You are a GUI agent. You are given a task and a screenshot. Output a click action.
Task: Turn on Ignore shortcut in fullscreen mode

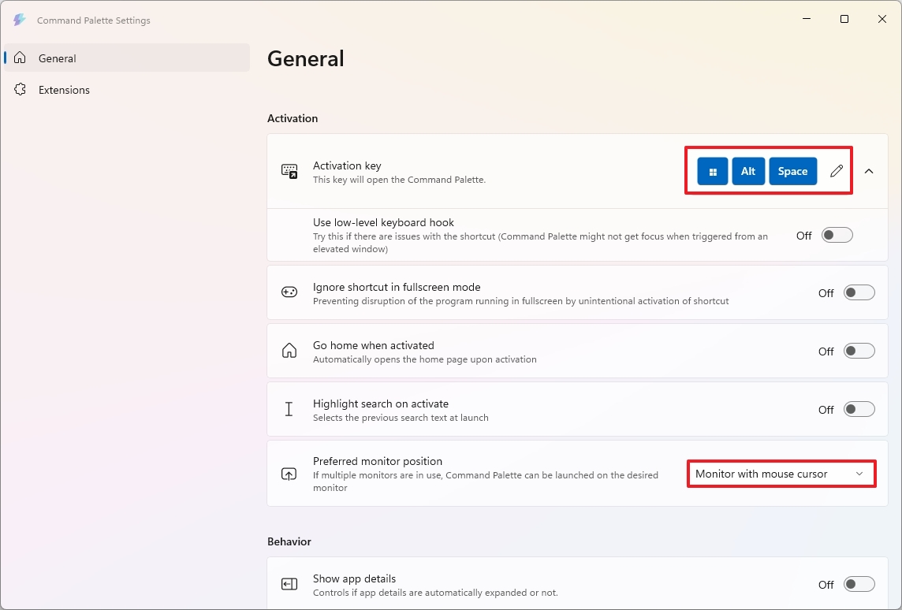[859, 292]
